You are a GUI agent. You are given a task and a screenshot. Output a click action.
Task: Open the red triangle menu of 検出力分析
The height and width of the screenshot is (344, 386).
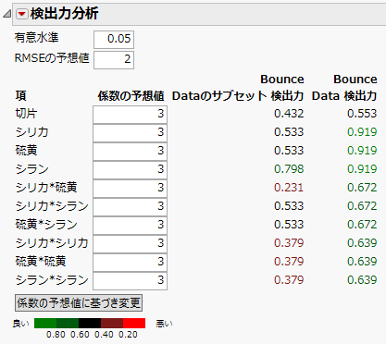pos(22,14)
